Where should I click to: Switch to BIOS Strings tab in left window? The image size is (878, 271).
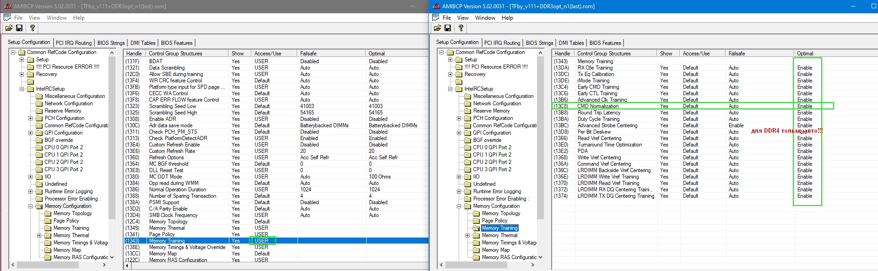tap(111, 43)
